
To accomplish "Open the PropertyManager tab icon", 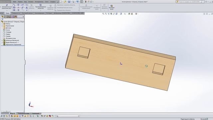I will pos(6,17).
